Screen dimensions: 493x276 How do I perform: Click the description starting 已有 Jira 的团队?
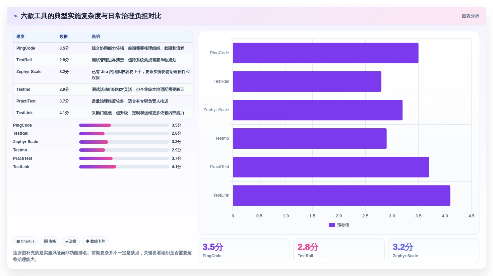coord(141,75)
